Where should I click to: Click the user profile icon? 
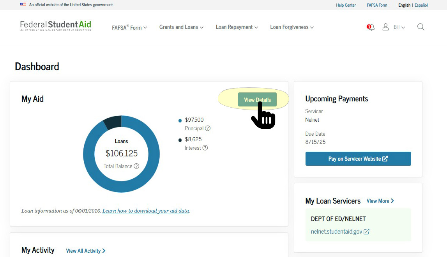[x=385, y=27]
